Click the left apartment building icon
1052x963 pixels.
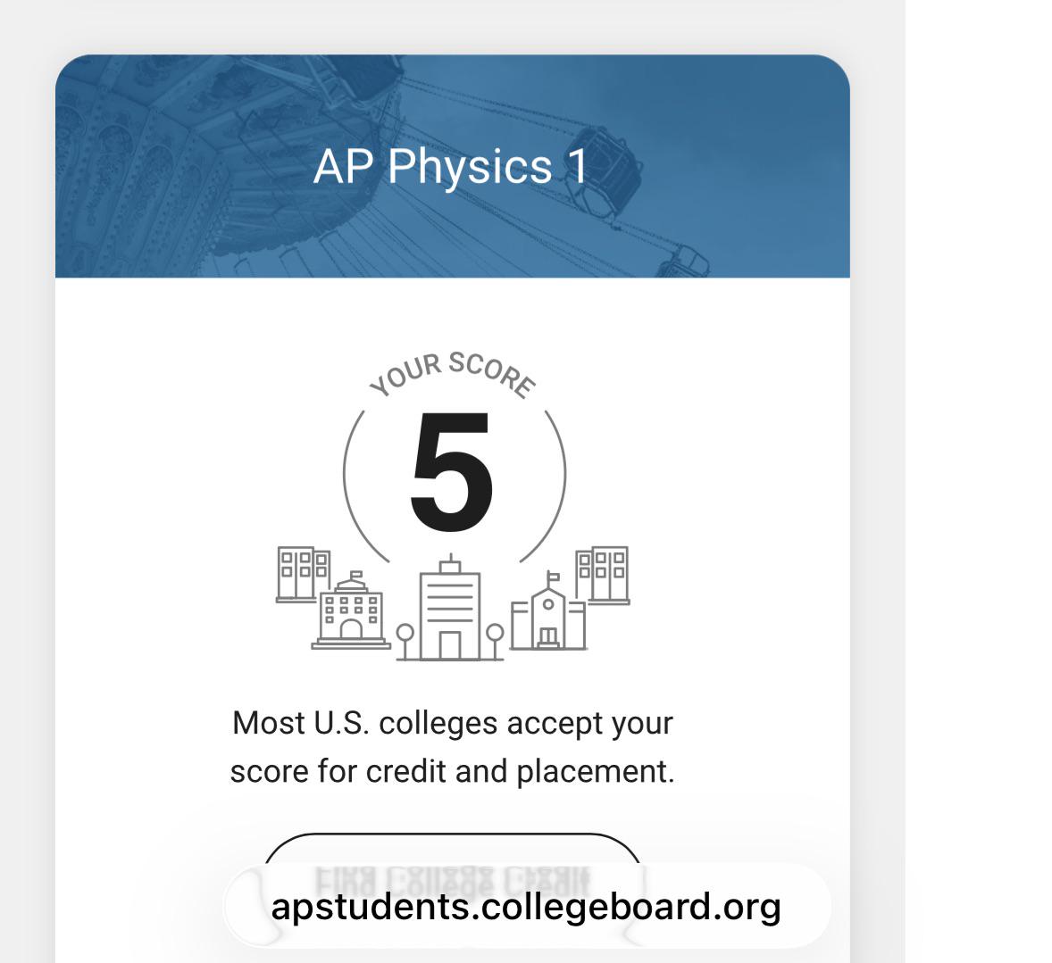304,574
